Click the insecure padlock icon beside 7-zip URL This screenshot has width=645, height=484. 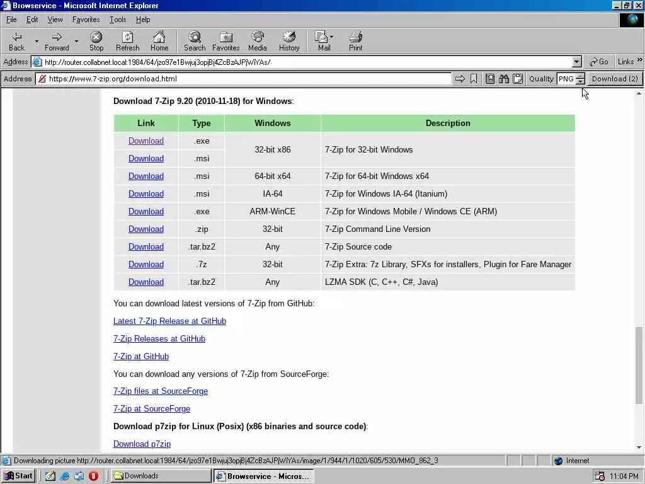coord(42,79)
